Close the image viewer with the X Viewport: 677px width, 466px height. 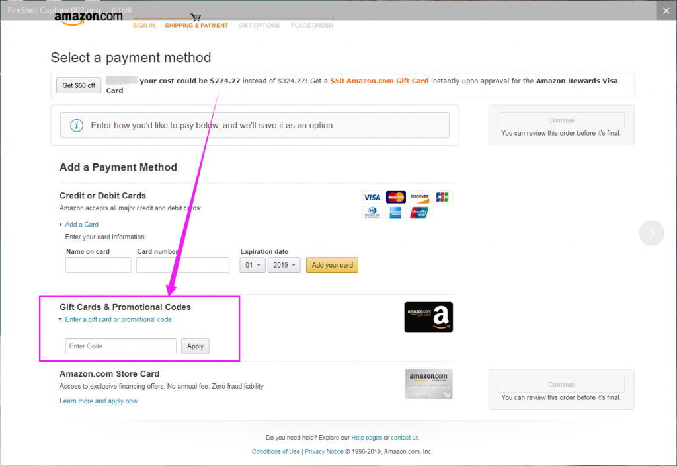666,11
